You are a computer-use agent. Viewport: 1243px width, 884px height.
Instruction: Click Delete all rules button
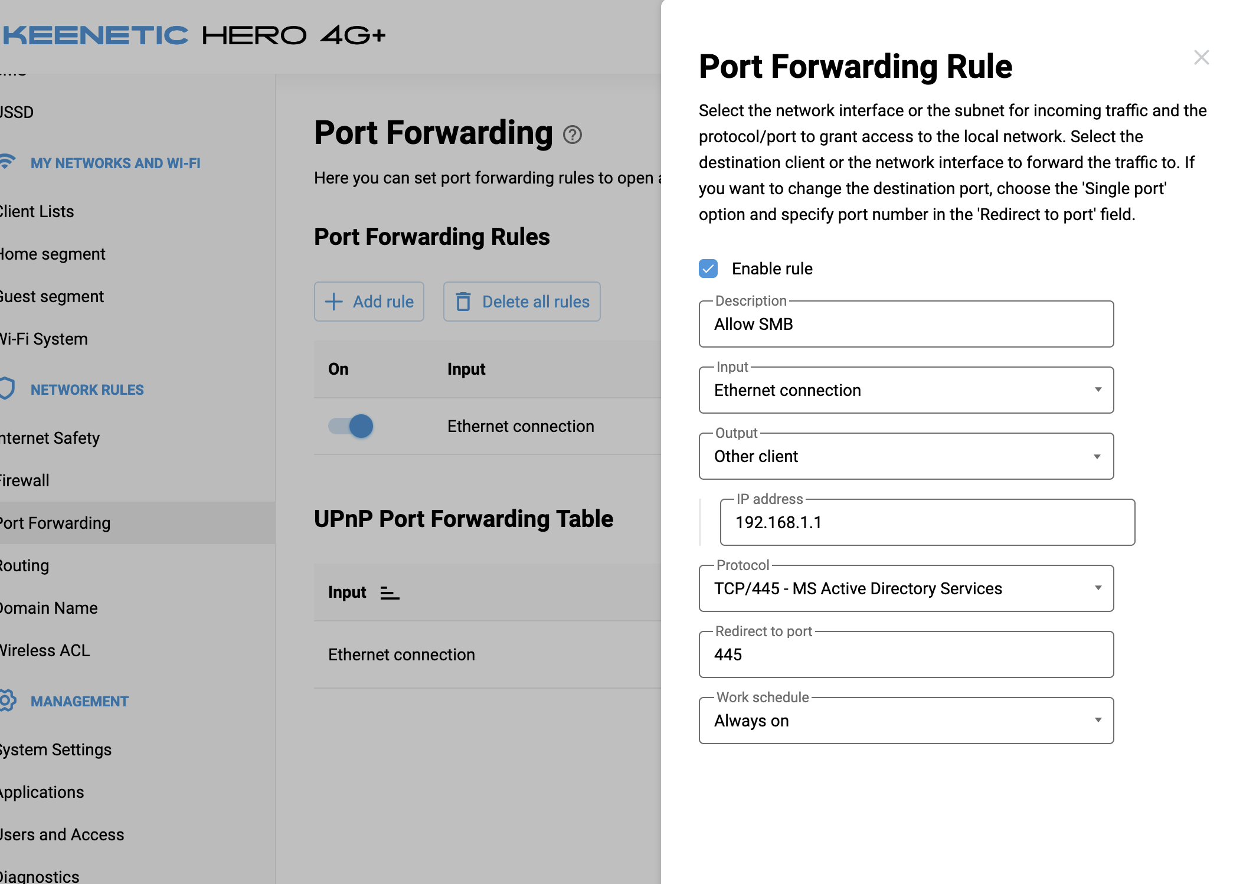click(x=522, y=302)
